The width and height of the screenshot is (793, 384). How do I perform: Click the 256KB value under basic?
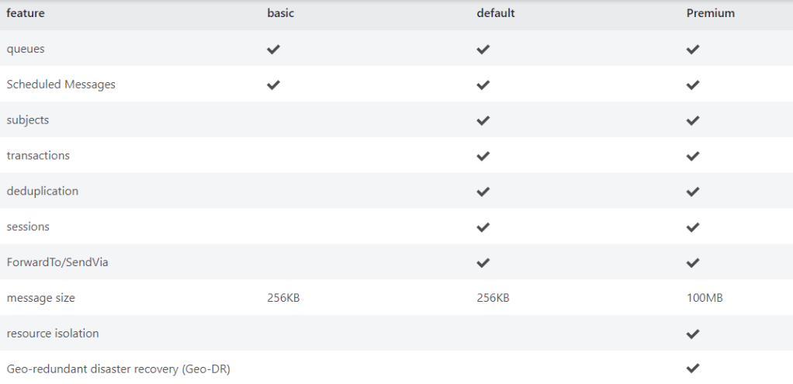click(x=283, y=298)
